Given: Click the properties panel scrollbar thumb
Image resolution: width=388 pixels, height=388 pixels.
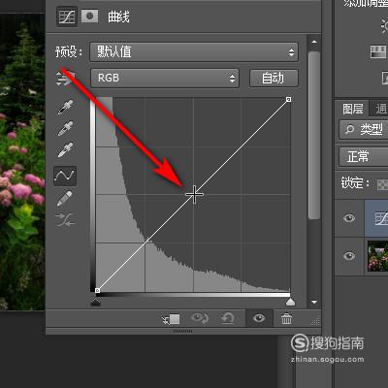Looking at the screenshot, I should tap(314, 135).
